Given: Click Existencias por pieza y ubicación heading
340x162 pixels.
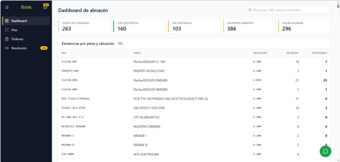Looking at the screenshot, I should pos(88,44).
